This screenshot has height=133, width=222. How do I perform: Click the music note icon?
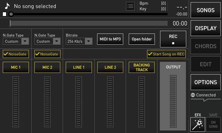7,6
